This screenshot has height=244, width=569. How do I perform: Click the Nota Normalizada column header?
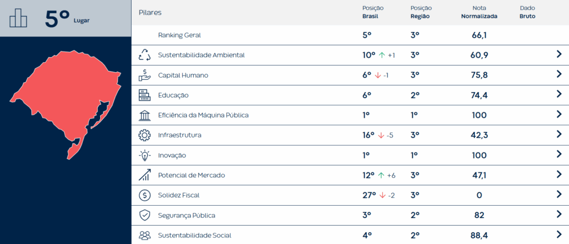pos(479,12)
